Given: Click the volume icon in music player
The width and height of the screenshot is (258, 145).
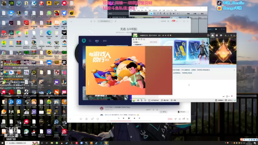Looking at the screenshot, I should (180, 119).
